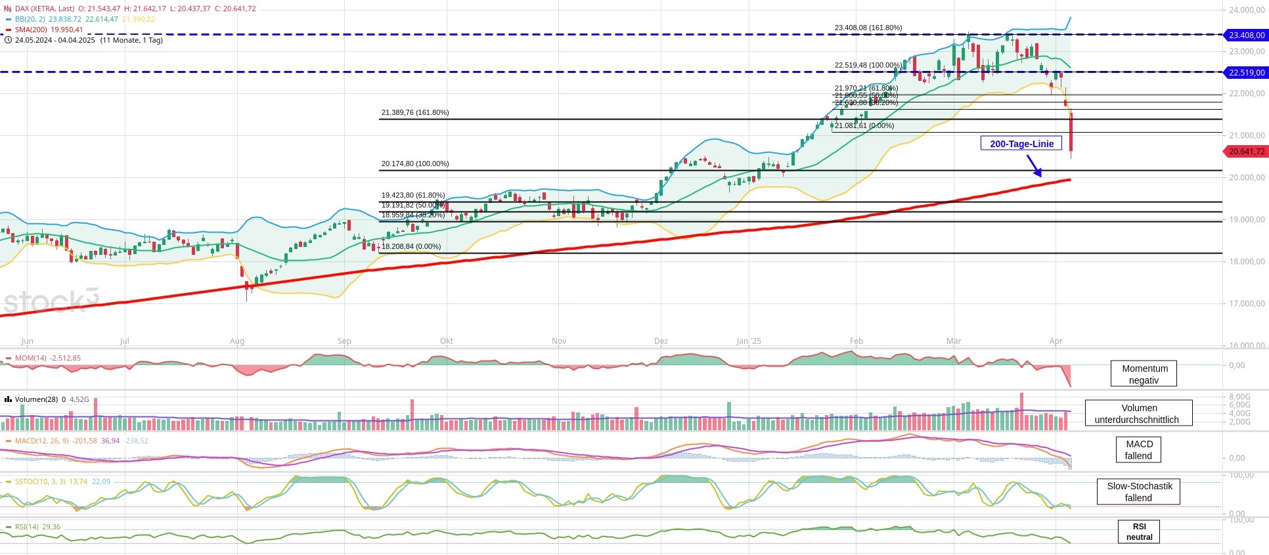Click the MOM(14) legend marker
Image resolution: width=1269 pixels, height=555 pixels.
click(9, 359)
